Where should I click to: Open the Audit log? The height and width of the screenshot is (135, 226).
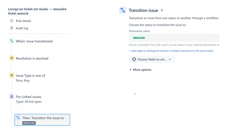point(22,28)
